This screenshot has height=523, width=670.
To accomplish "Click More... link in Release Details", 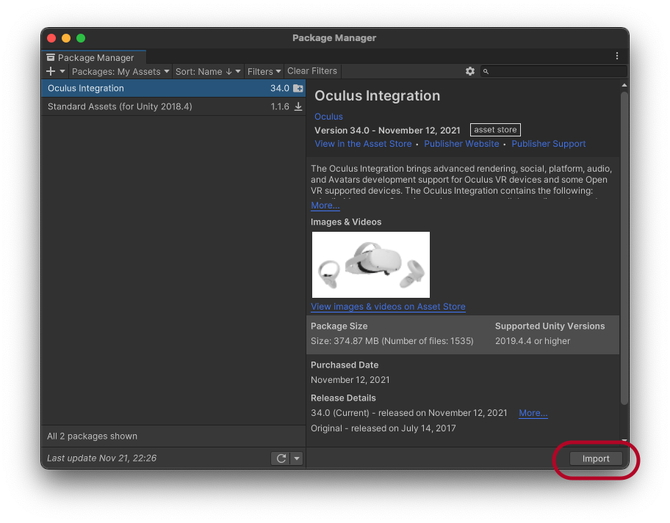I will tap(533, 413).
